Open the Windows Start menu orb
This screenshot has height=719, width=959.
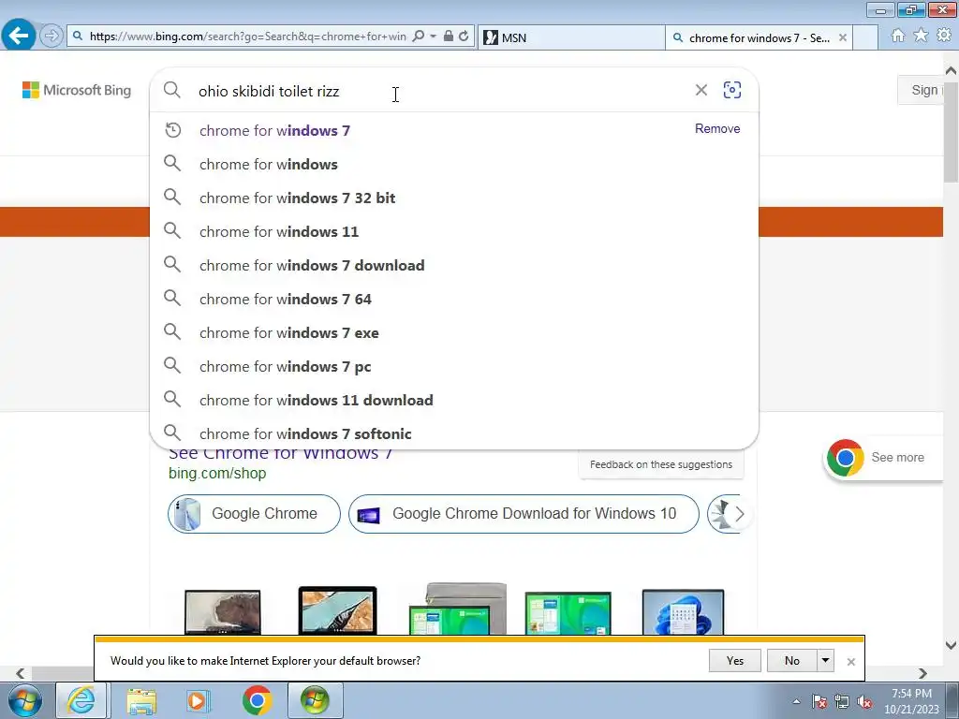[25, 700]
